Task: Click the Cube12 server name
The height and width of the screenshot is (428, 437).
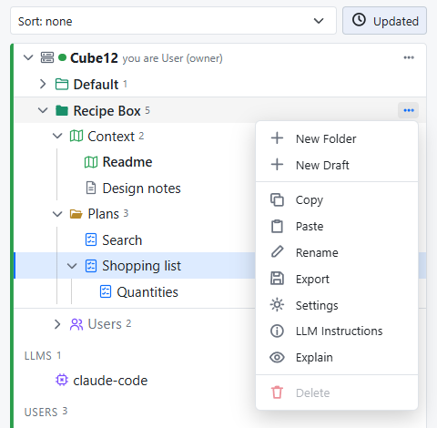Action: [94, 57]
